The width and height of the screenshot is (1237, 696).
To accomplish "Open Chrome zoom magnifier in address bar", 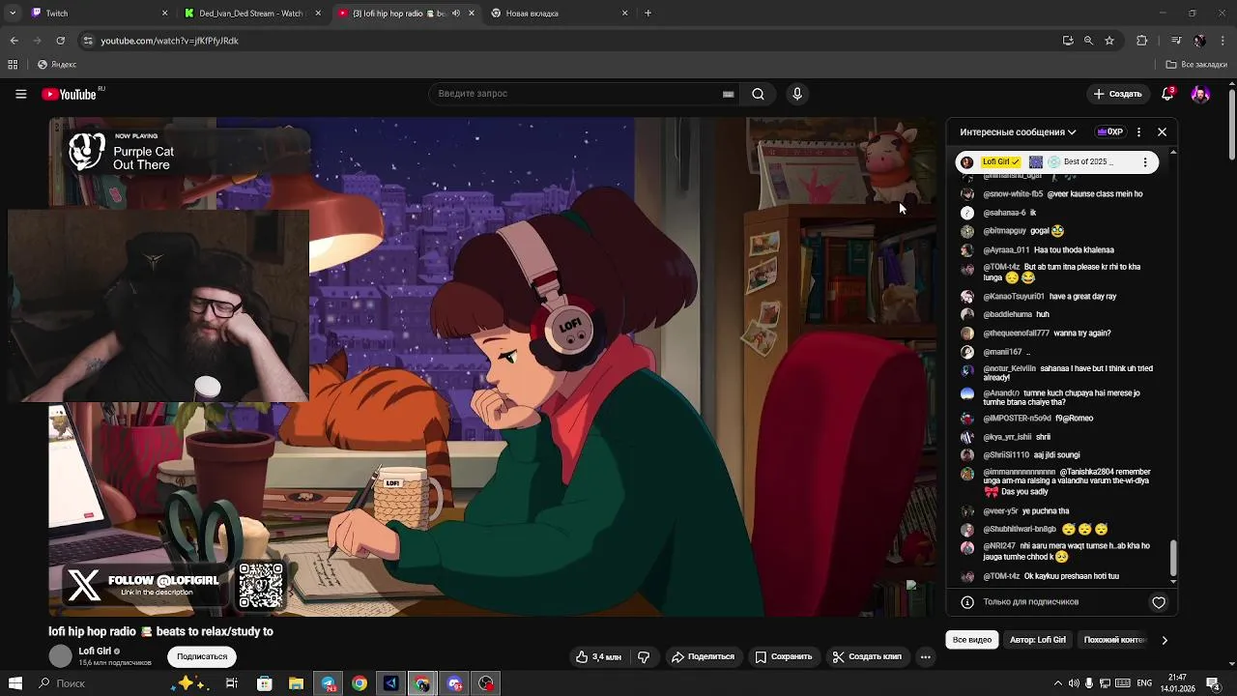I will tap(1088, 41).
